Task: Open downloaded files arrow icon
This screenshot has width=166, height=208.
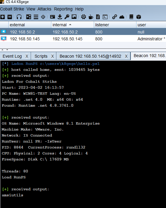Action: tap(60, 17)
